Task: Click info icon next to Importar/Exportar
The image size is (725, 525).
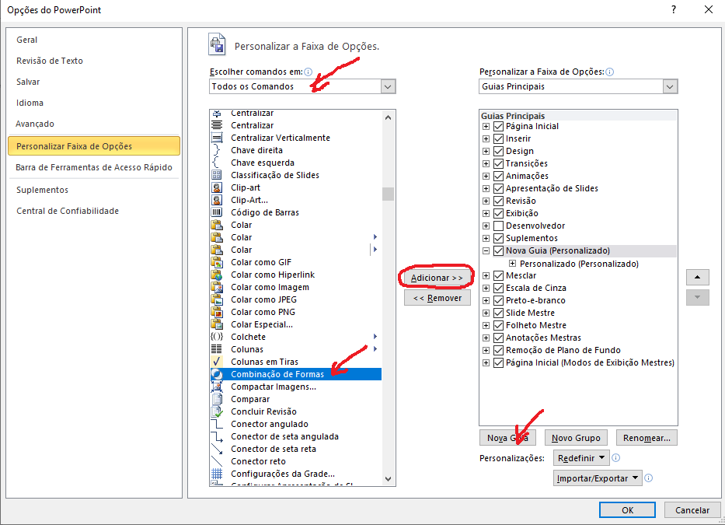Action: click(649, 478)
